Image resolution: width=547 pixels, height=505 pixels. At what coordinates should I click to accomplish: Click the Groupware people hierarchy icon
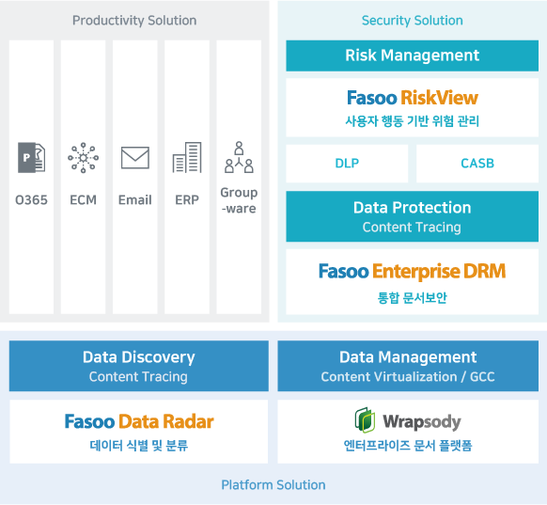(x=239, y=157)
